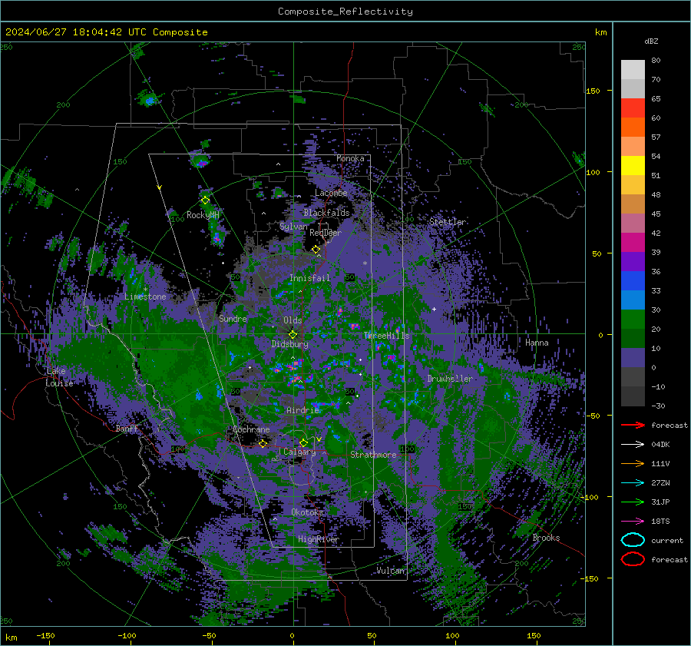Screen dimensions: 691x646
Task: Click the ThreeHills city label
Action: (x=386, y=336)
